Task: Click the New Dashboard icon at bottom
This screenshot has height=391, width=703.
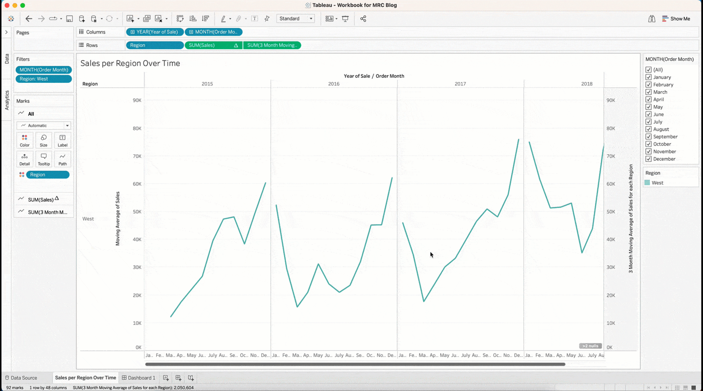Action: pos(178,378)
